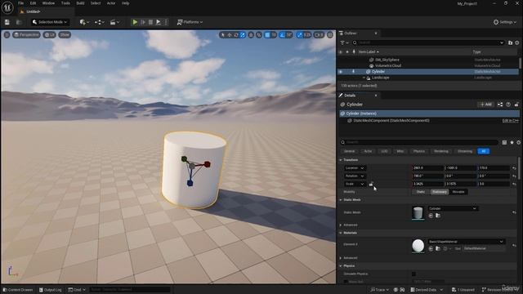Open the Actor menu
This screenshot has width=523, height=294.
(x=111, y=3)
